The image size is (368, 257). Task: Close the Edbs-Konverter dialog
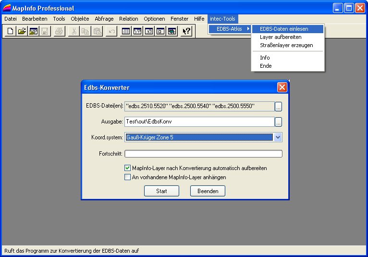282,87
